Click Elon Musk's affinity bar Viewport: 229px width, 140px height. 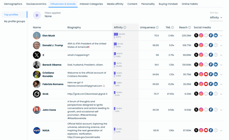116,34
